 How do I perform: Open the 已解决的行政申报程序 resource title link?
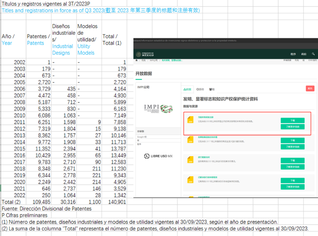[208, 177]
